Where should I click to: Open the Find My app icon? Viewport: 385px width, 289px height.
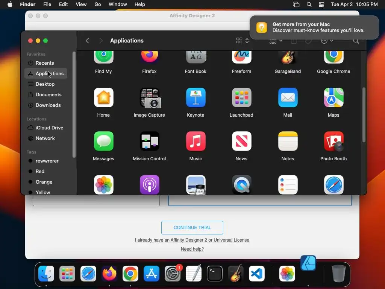(x=104, y=57)
